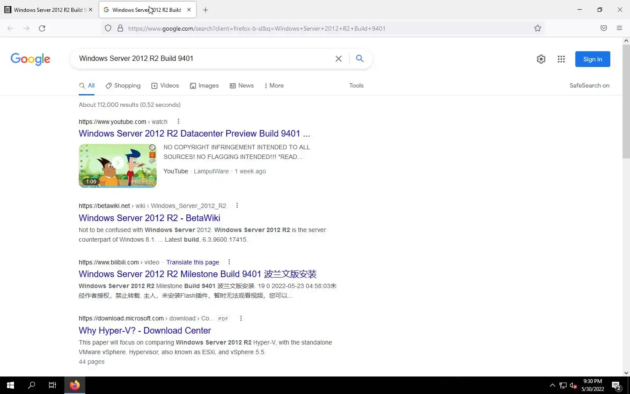Switch to Images results

click(204, 85)
